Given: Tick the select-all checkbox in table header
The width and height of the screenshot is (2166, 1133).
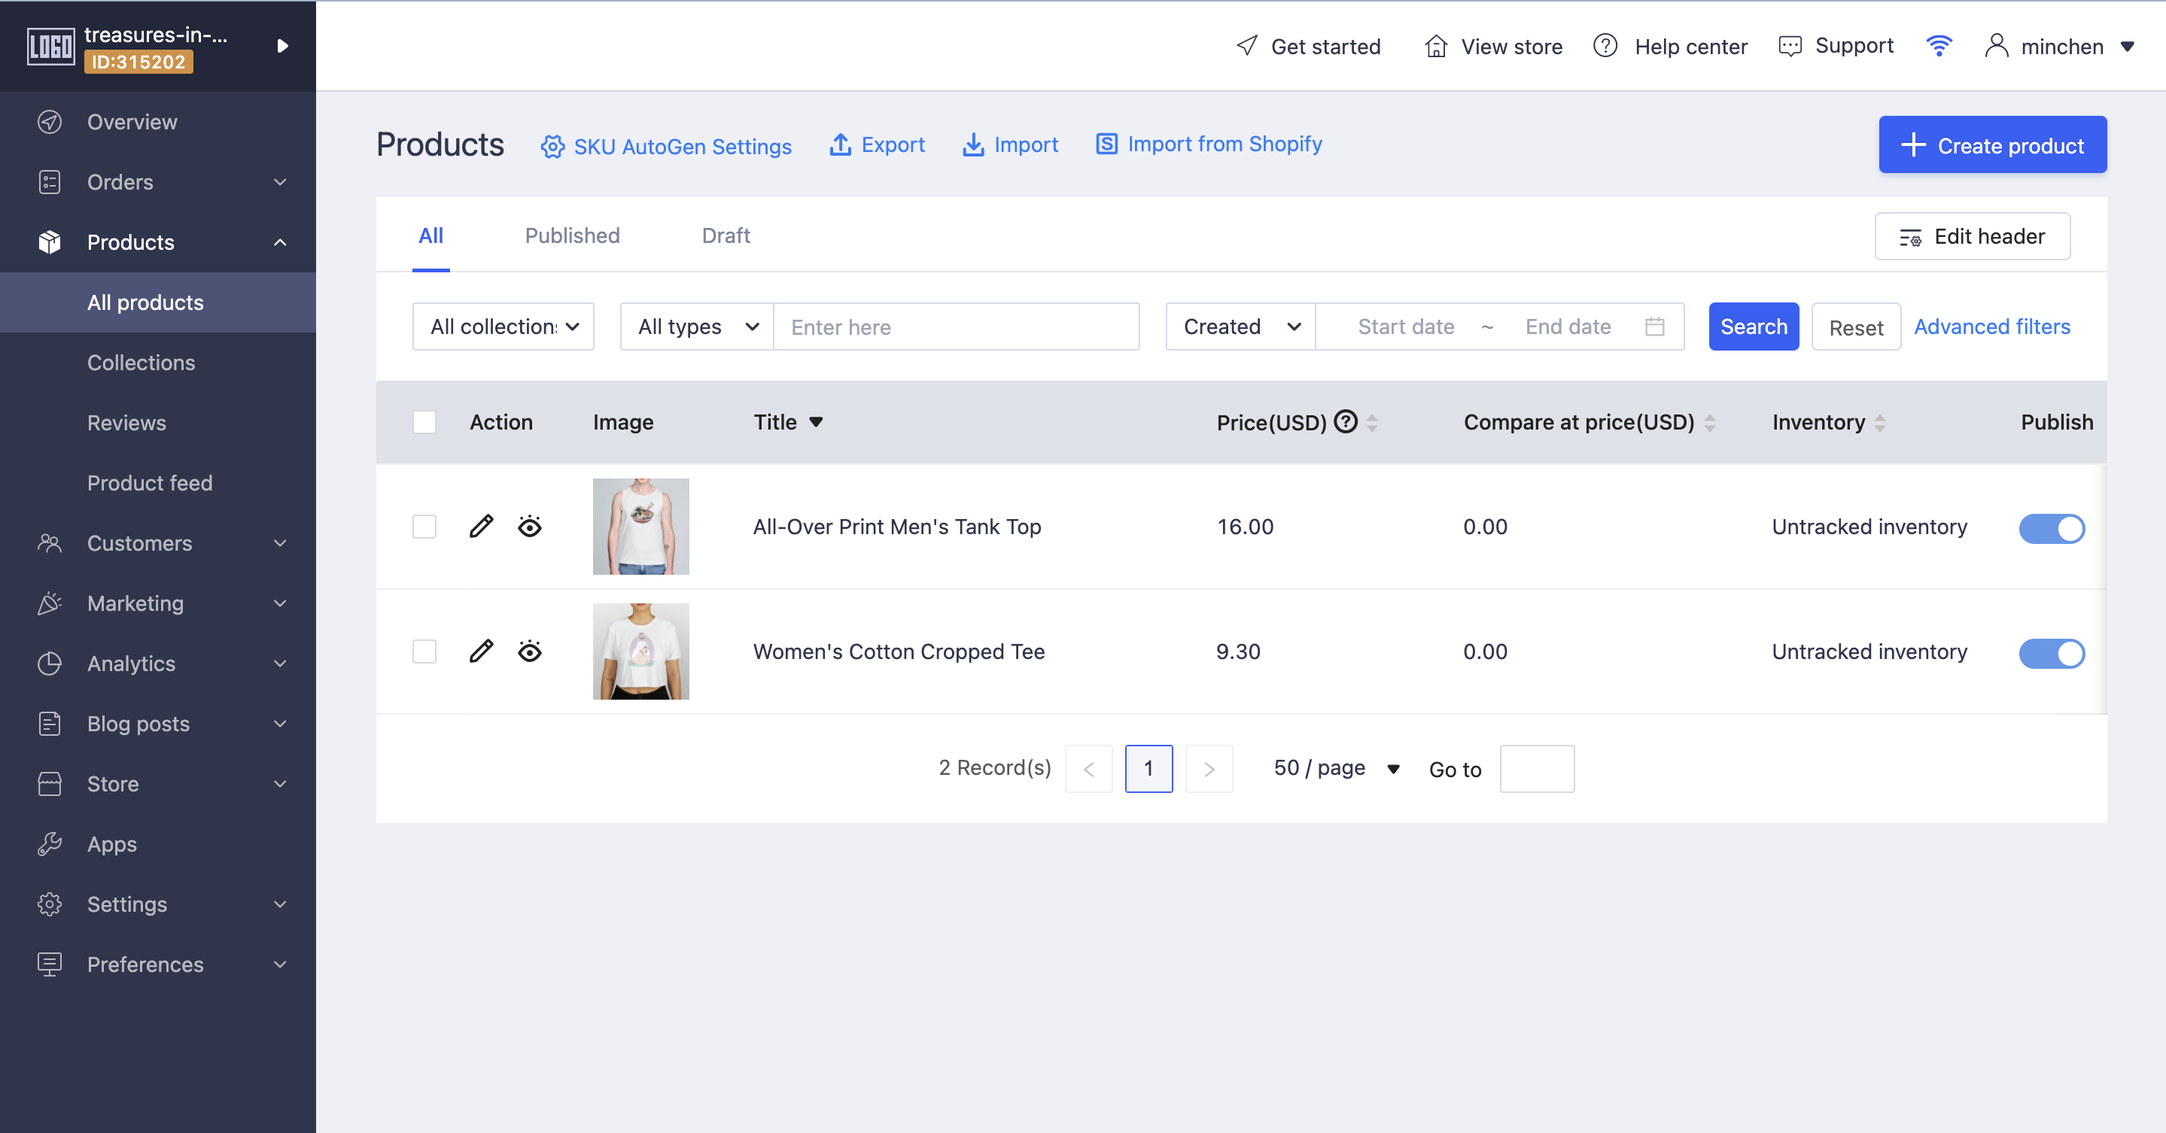Looking at the screenshot, I should tap(424, 422).
